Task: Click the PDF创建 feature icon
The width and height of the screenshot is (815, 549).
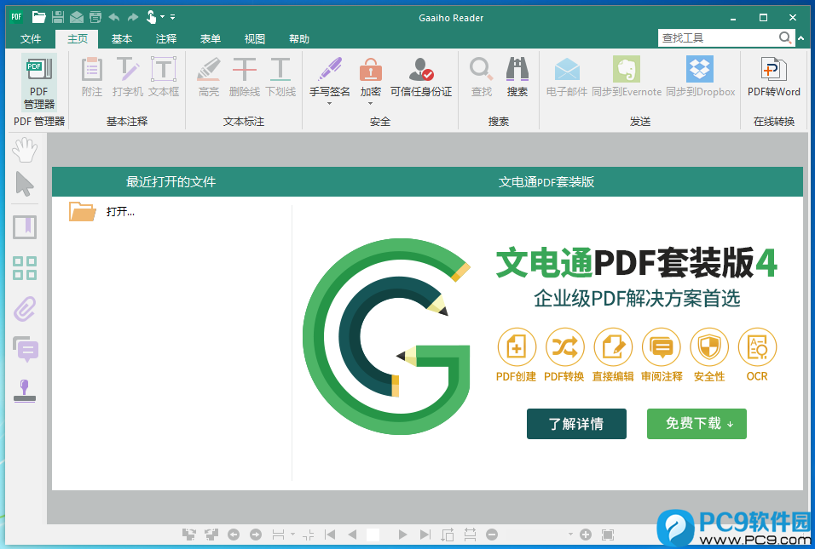Action: [516, 346]
